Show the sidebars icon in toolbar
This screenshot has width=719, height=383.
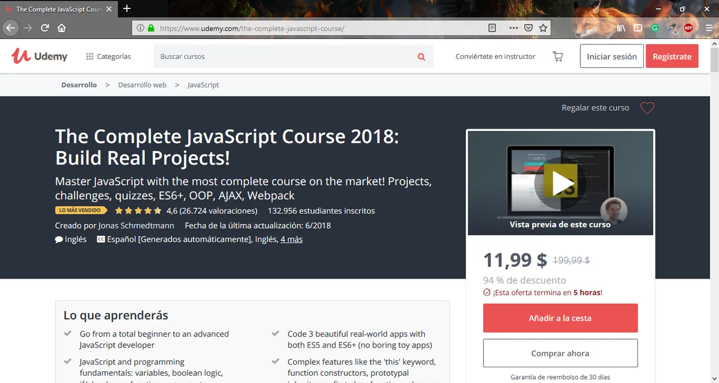[638, 28]
